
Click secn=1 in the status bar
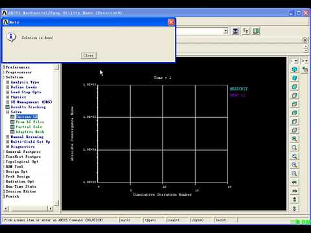[225, 220]
